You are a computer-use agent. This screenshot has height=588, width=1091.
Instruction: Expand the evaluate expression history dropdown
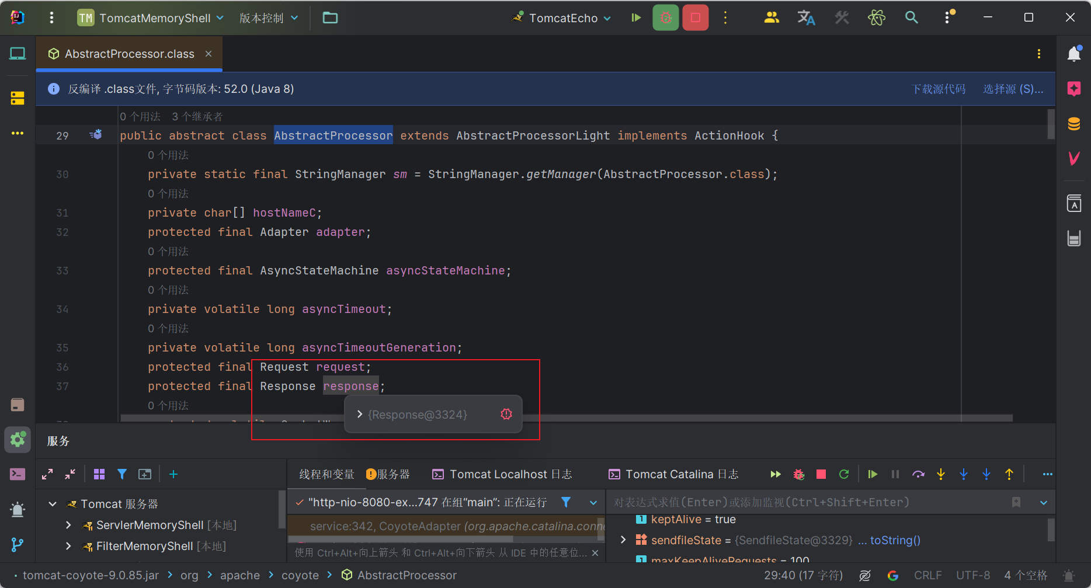click(1044, 502)
